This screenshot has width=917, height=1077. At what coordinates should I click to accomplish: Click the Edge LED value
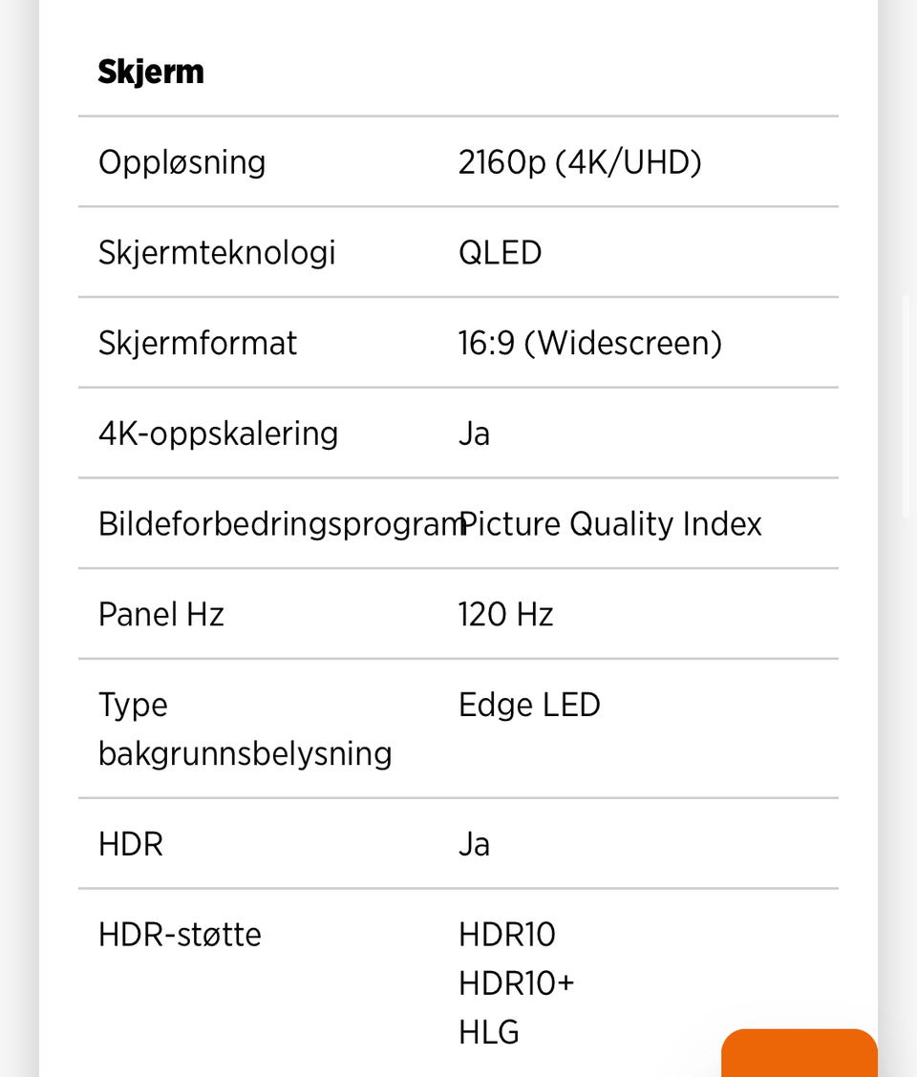tap(529, 705)
